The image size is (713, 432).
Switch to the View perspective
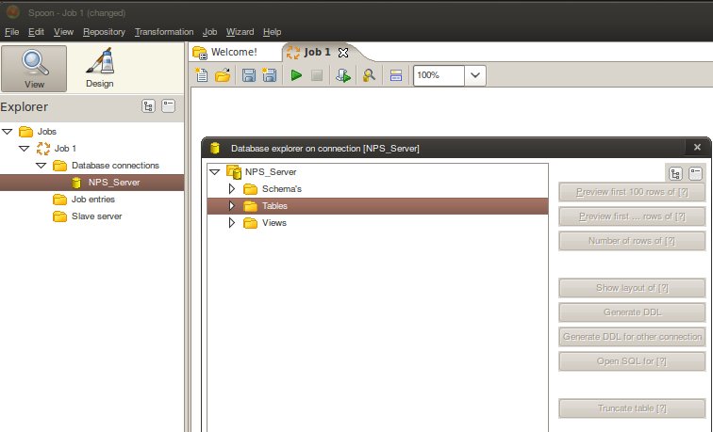coord(34,69)
